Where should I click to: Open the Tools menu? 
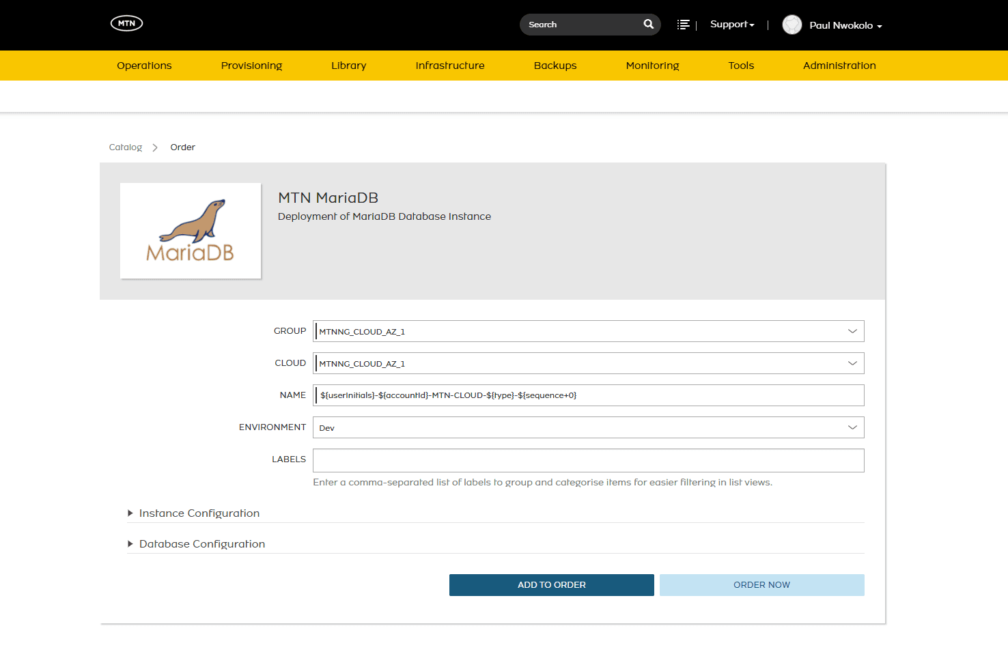(x=741, y=66)
